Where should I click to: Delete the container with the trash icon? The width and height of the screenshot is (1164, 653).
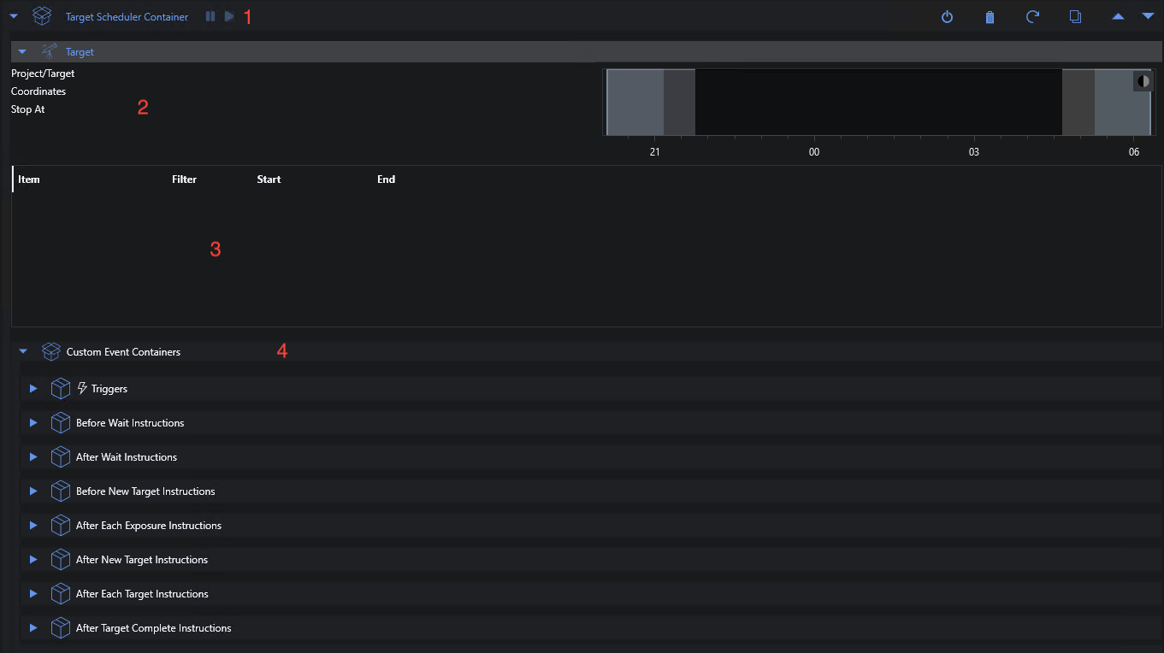tap(990, 17)
